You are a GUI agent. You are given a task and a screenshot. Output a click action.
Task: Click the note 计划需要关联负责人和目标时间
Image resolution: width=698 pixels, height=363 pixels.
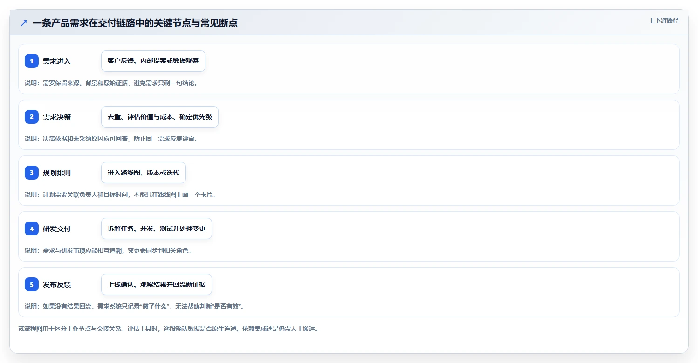[x=86, y=195]
